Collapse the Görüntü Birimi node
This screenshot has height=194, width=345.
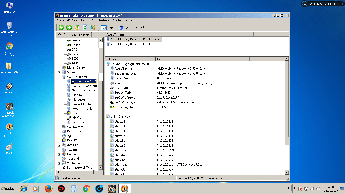[59, 77]
